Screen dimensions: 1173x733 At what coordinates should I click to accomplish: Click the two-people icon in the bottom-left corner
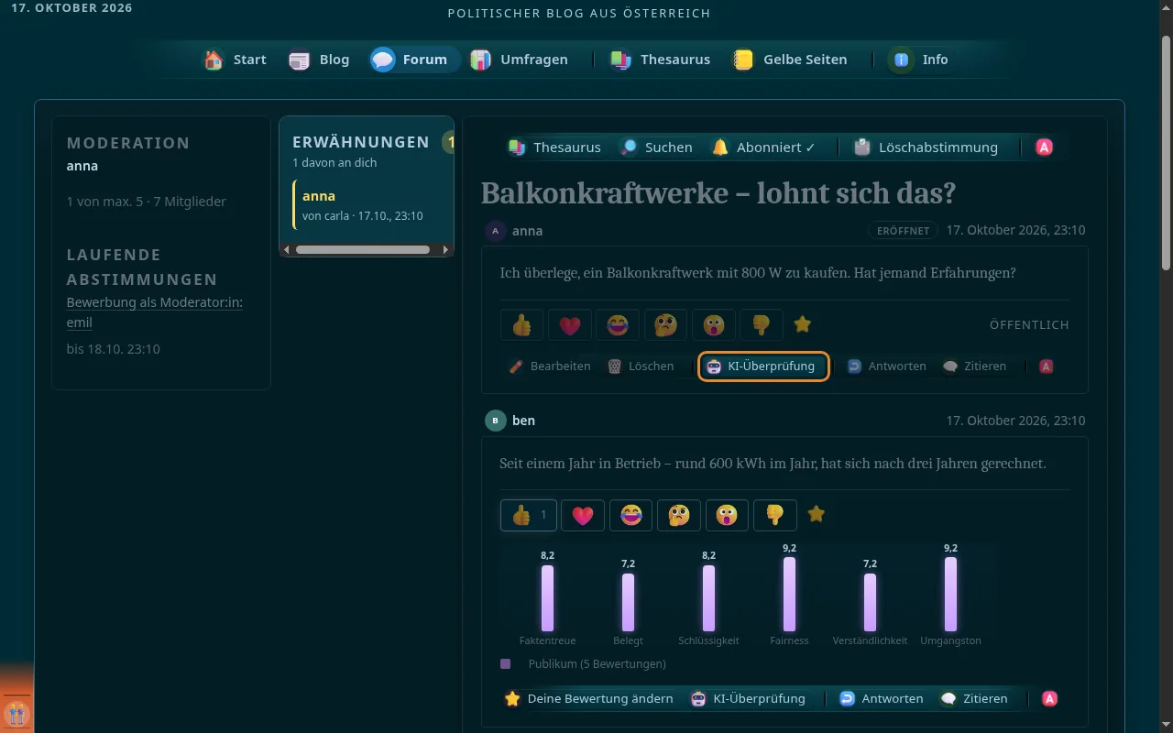[16, 714]
